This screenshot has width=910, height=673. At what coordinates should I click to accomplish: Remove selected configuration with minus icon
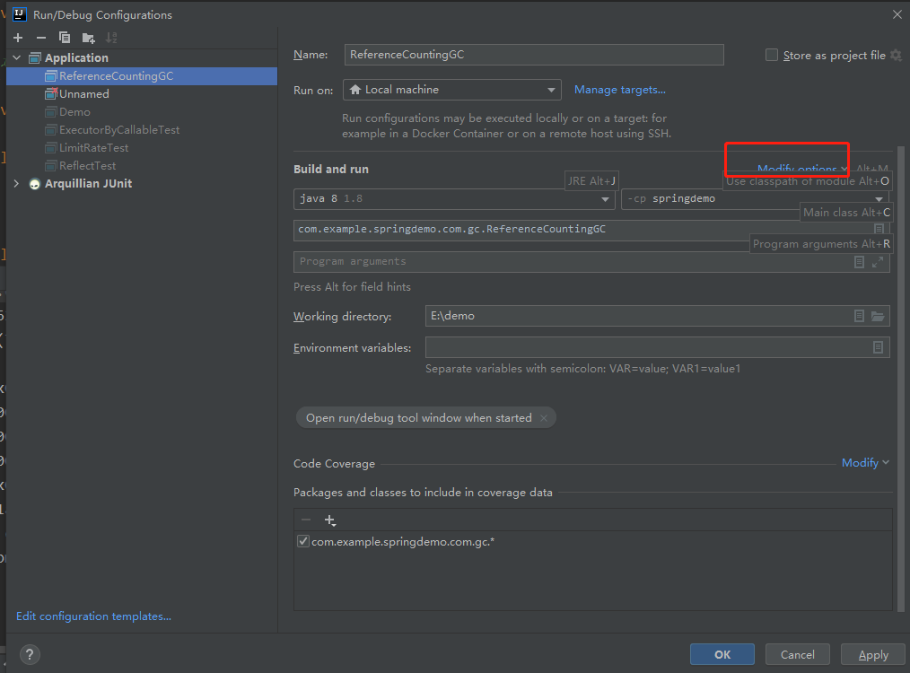point(41,38)
